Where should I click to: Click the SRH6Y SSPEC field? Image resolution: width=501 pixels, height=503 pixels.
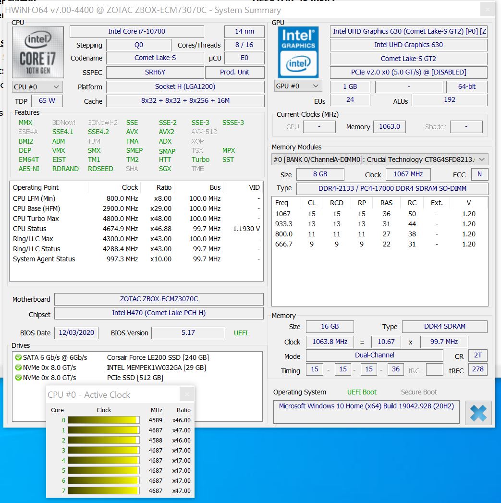point(155,72)
